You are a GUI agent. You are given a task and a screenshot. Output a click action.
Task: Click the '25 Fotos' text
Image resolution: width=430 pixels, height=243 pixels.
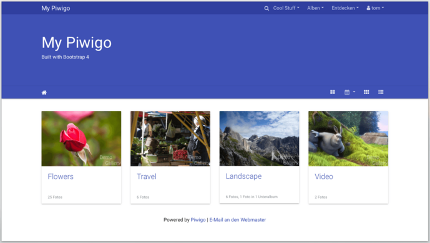pos(55,197)
